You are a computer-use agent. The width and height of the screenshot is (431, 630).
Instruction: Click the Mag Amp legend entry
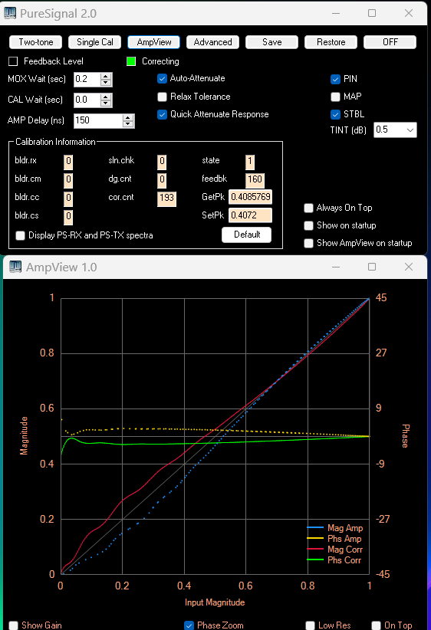(334, 528)
